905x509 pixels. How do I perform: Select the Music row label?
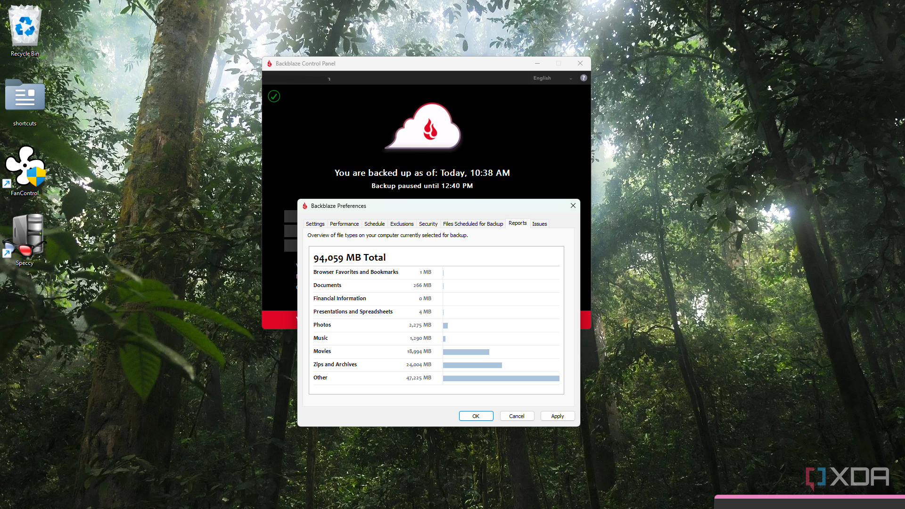[x=321, y=338]
